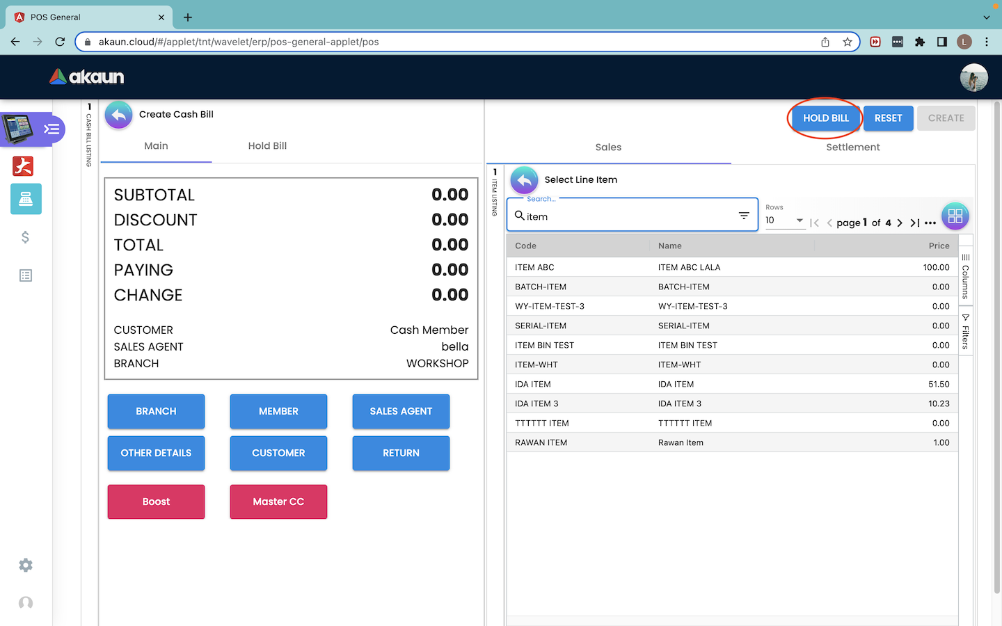Click the HOLD BILL button

pos(825,118)
